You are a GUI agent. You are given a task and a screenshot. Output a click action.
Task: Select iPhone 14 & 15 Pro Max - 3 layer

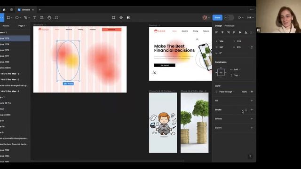15,74
